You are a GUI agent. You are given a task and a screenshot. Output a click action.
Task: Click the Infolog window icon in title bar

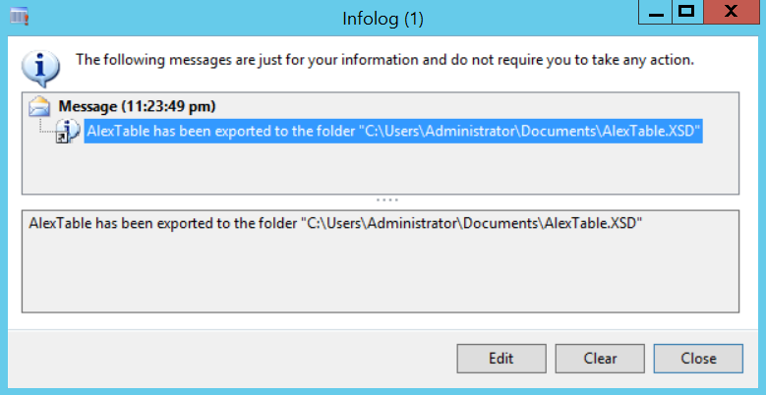click(19, 17)
